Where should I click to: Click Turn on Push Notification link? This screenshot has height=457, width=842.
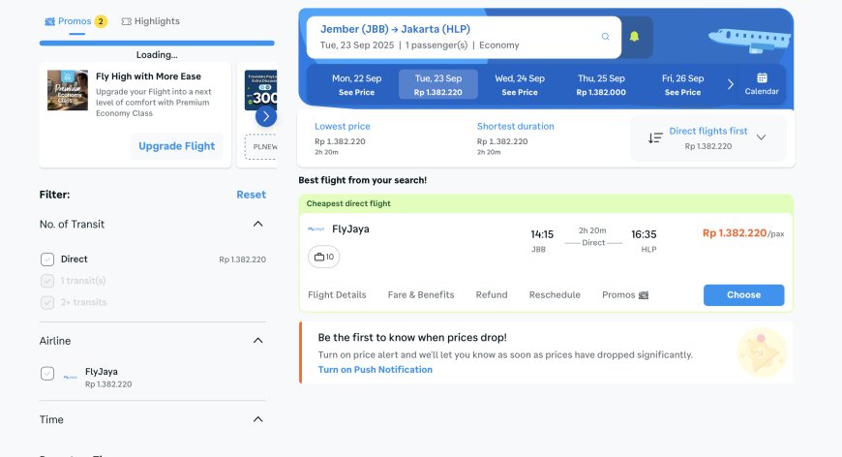click(375, 370)
